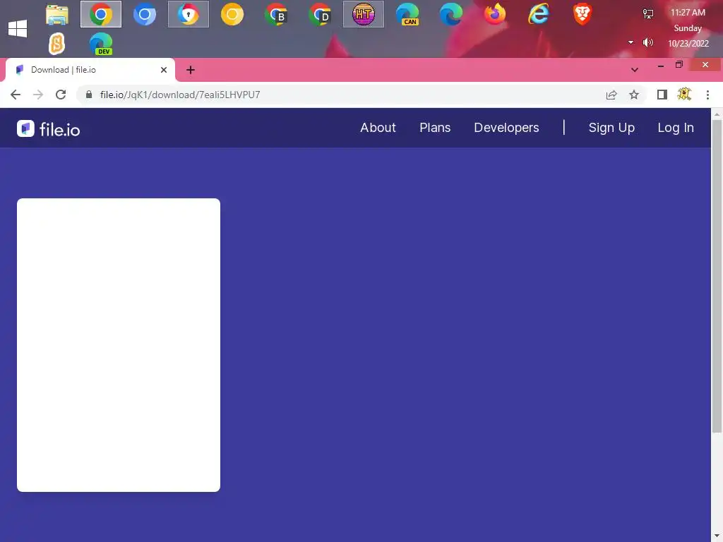Open the Windows Start menu
723x542 pixels.
[x=18, y=28]
